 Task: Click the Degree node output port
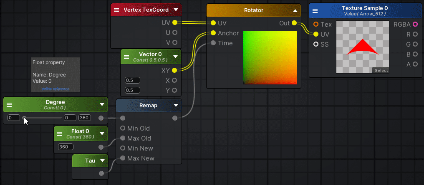point(101,118)
